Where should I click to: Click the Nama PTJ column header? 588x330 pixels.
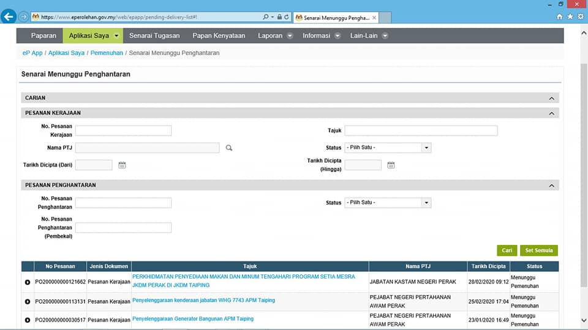418,266
